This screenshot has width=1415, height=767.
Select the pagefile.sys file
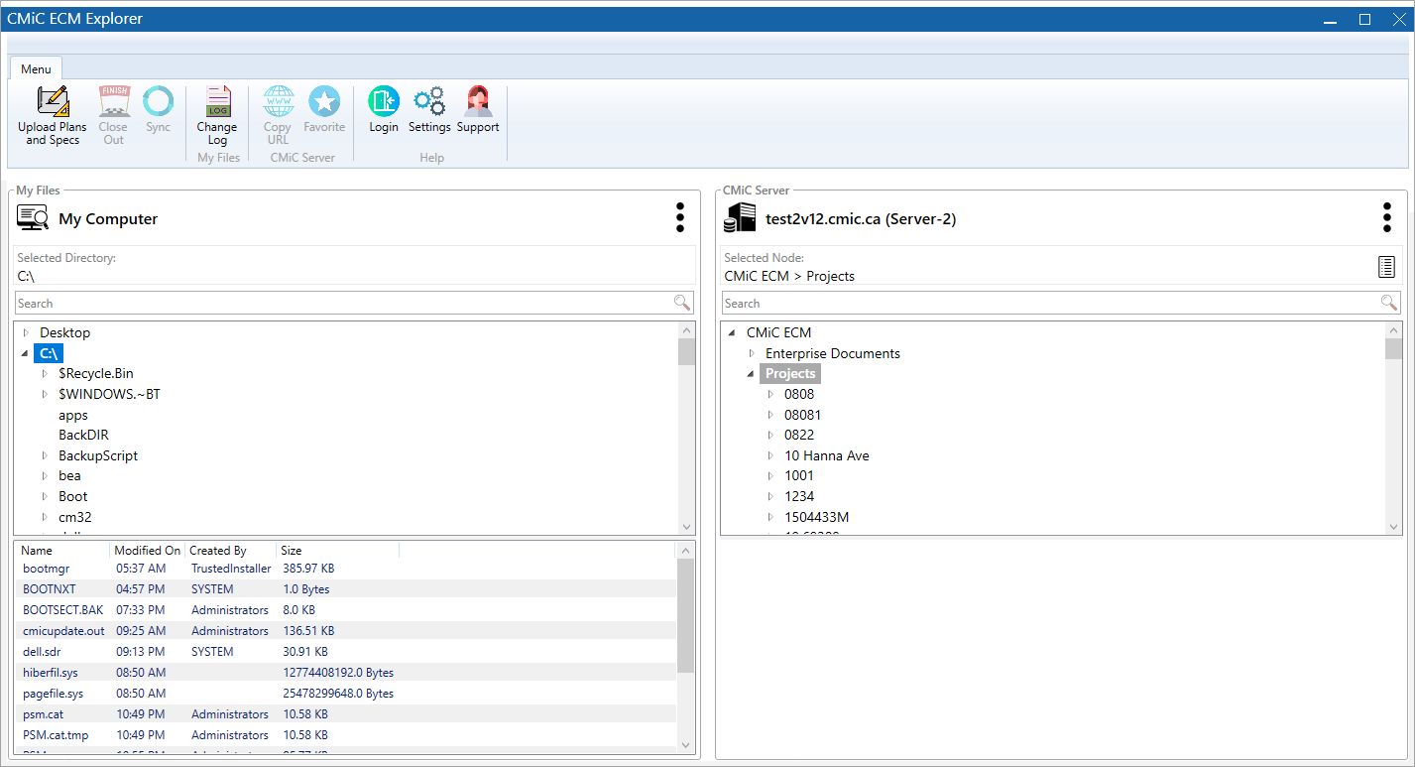point(347,694)
